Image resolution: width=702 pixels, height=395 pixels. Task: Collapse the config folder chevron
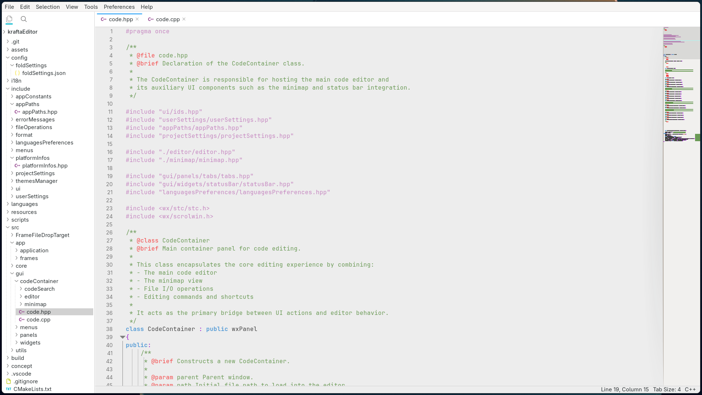tap(8, 58)
